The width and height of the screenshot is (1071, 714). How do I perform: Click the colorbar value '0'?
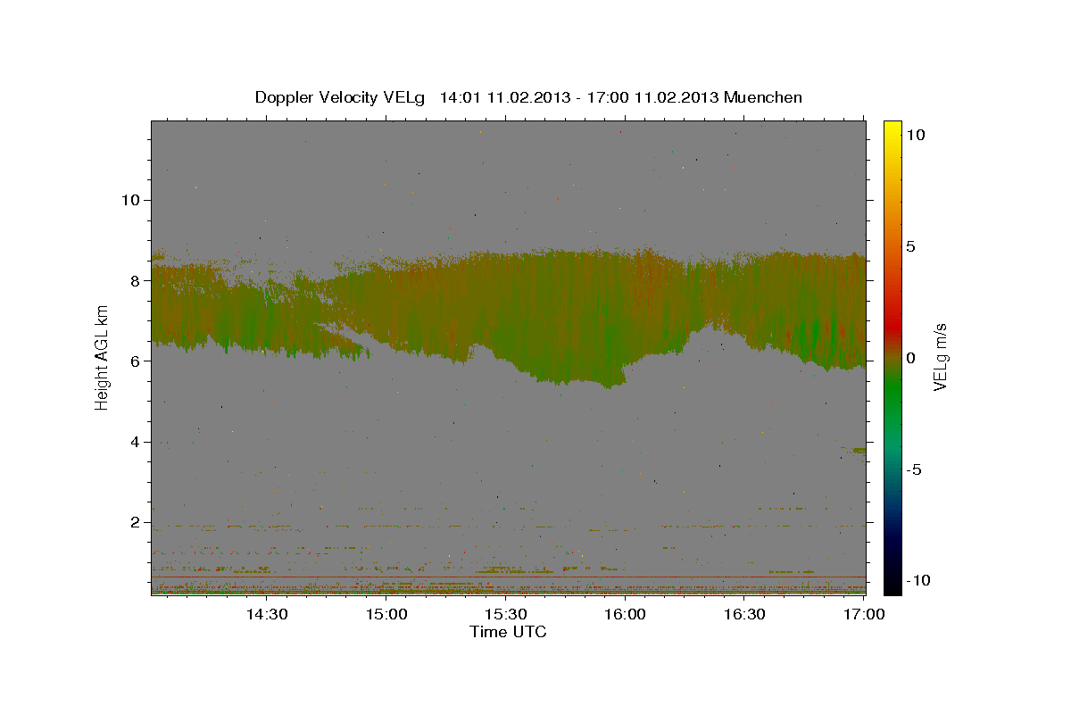pyautogui.click(x=911, y=358)
